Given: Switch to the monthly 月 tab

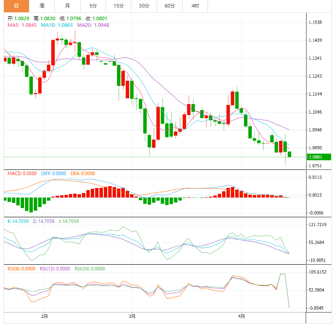Looking at the screenshot, I should pos(67,6).
